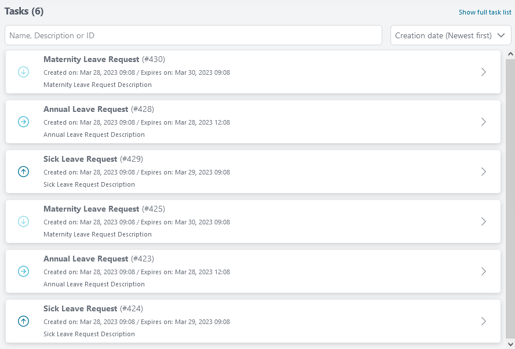515x349 pixels.
Task: Click the high-priority up-arrow icon for task #424
Action: coord(23,321)
